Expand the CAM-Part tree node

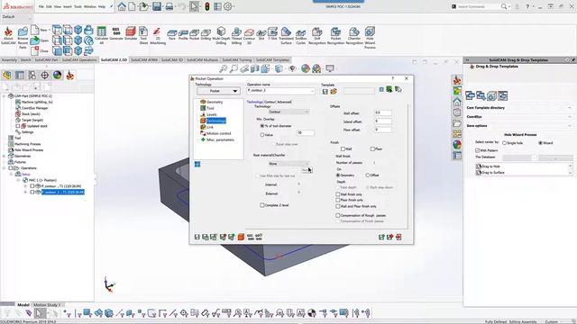[x=4, y=96]
